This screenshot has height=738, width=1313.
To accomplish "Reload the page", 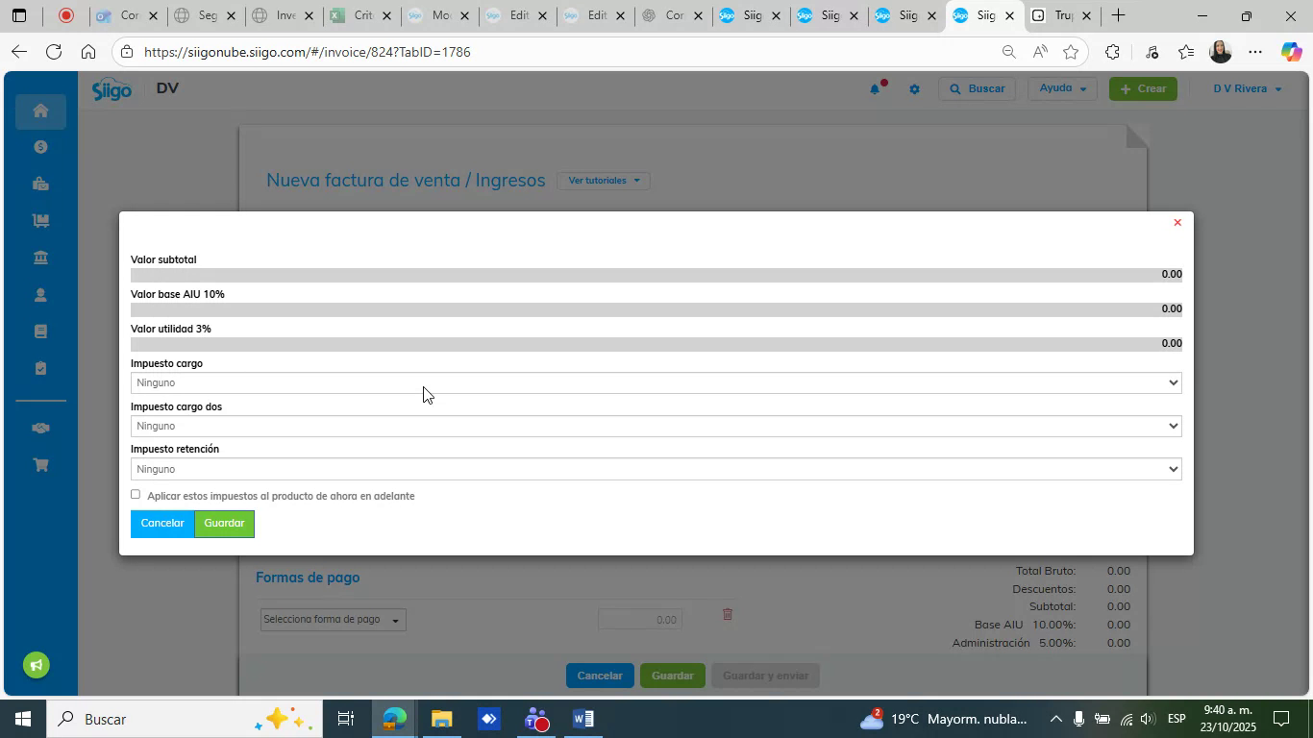I will click(54, 52).
